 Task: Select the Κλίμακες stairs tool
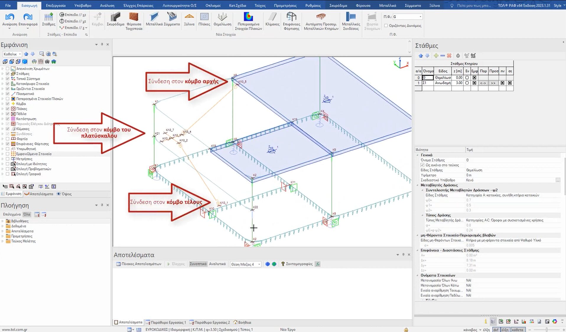point(272,17)
